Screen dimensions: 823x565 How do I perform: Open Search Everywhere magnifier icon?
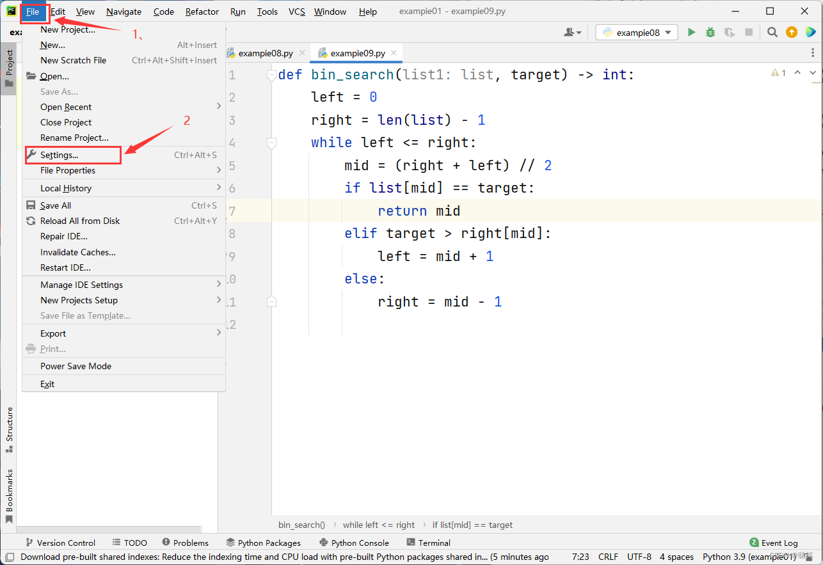coord(772,32)
